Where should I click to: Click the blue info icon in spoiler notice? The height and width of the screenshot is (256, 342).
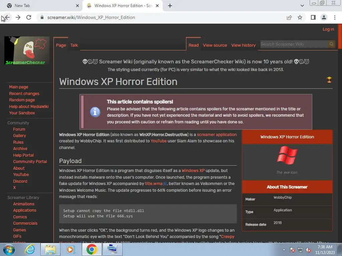(x=95, y=112)
